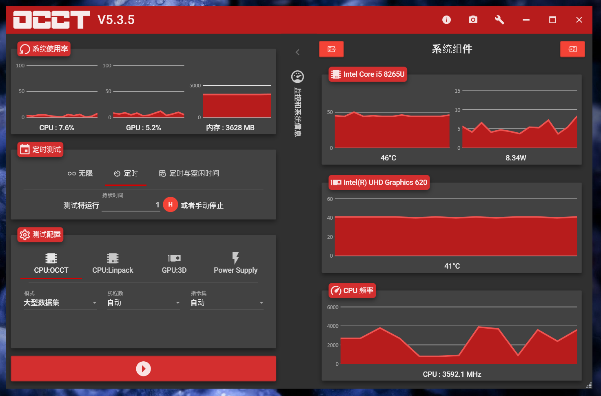Click the 内存 : 3628 MB text

[230, 128]
